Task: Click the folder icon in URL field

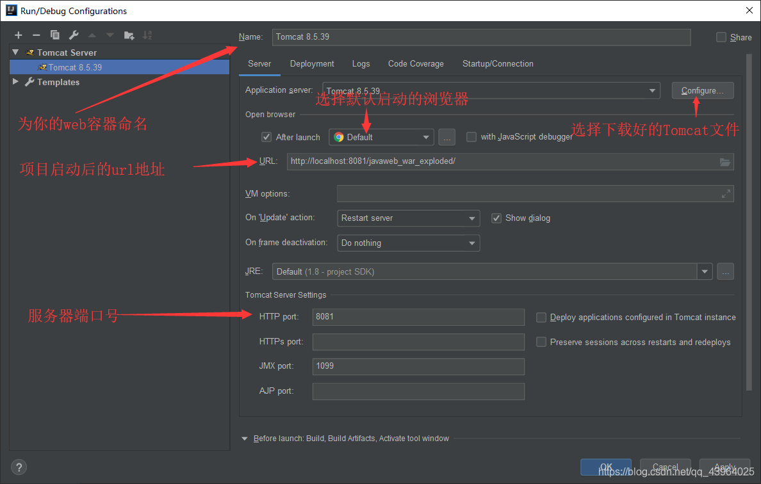Action: pyautogui.click(x=724, y=162)
